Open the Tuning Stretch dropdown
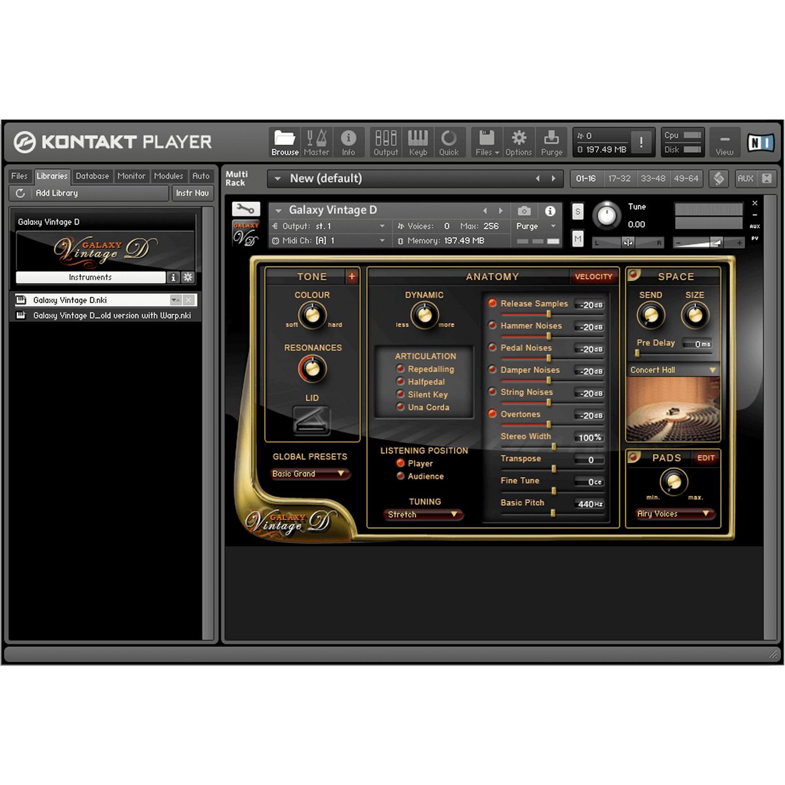This screenshot has width=785, height=785. [x=423, y=515]
